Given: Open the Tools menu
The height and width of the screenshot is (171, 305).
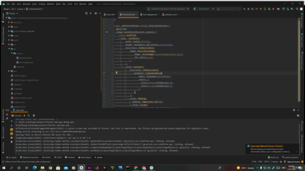Looking at the screenshot, I should [x=70, y=4].
